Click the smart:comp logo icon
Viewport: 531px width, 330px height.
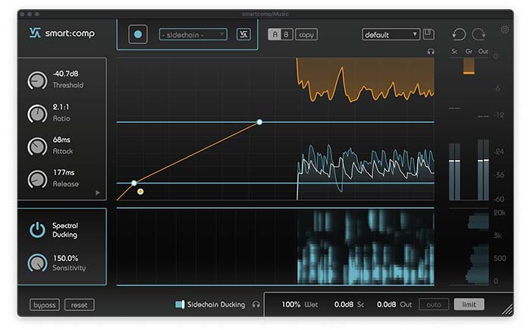(35, 33)
